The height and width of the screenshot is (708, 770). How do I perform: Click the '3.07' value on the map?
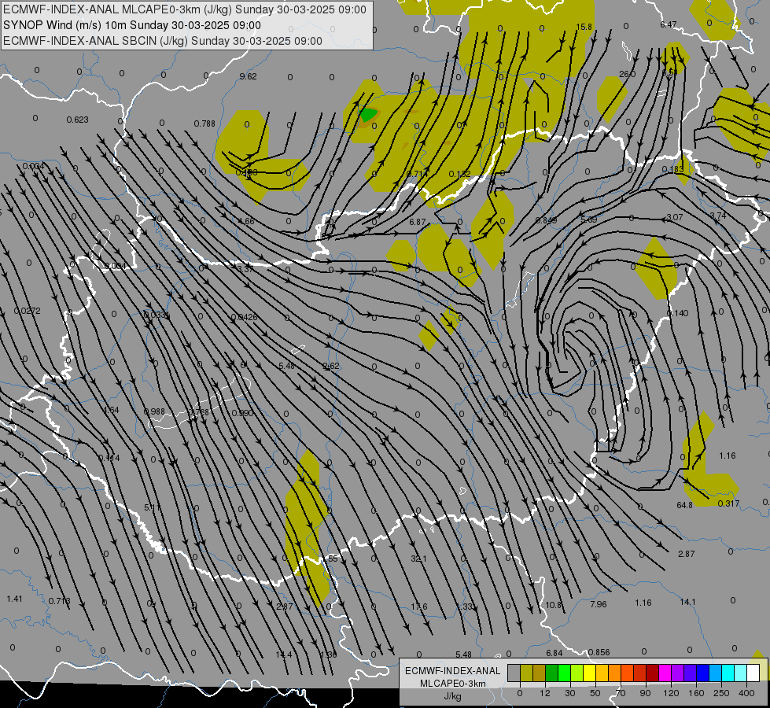[x=675, y=217]
